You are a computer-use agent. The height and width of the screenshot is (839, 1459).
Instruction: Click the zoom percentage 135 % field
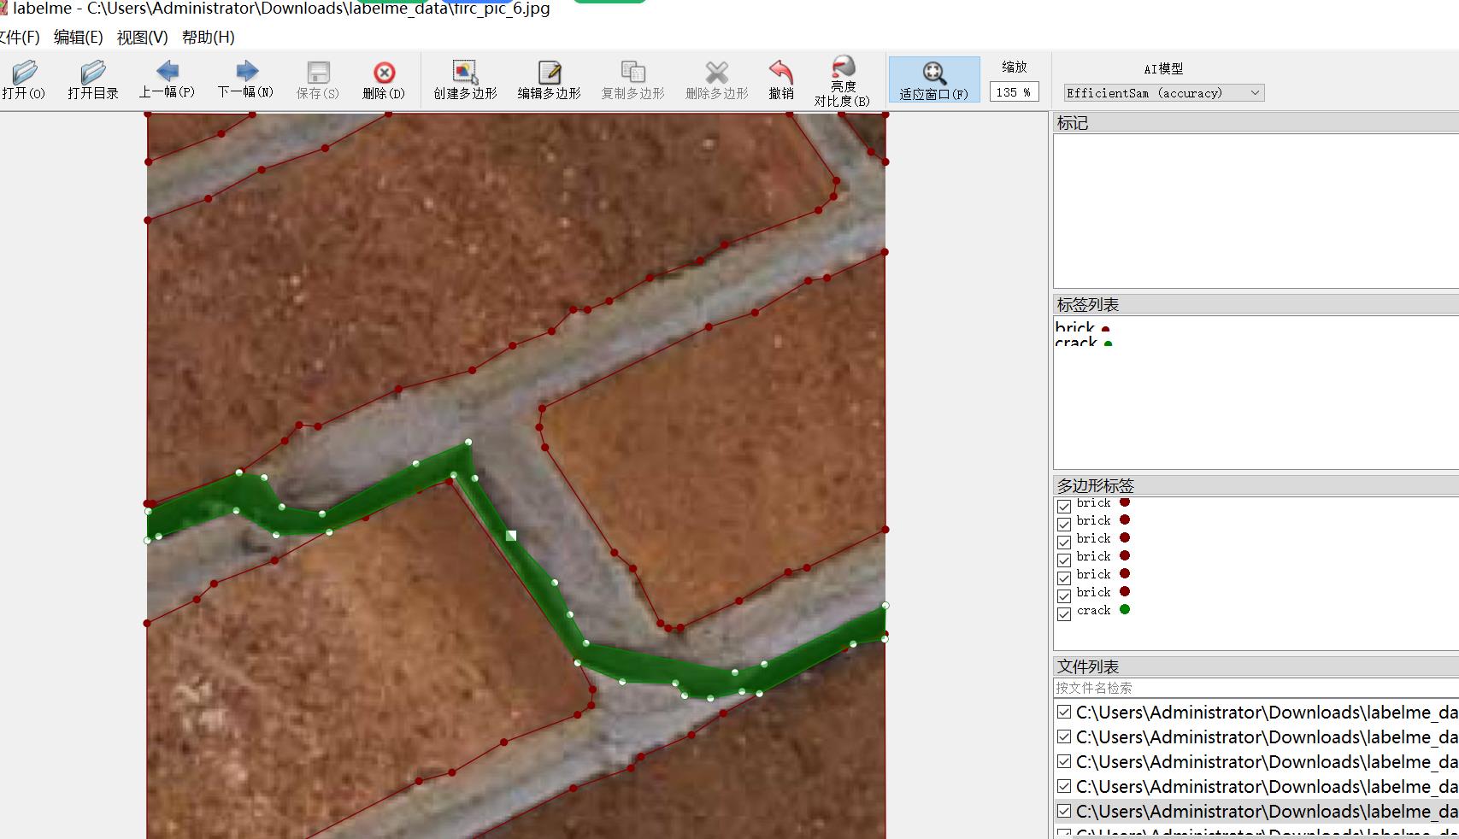(1015, 92)
